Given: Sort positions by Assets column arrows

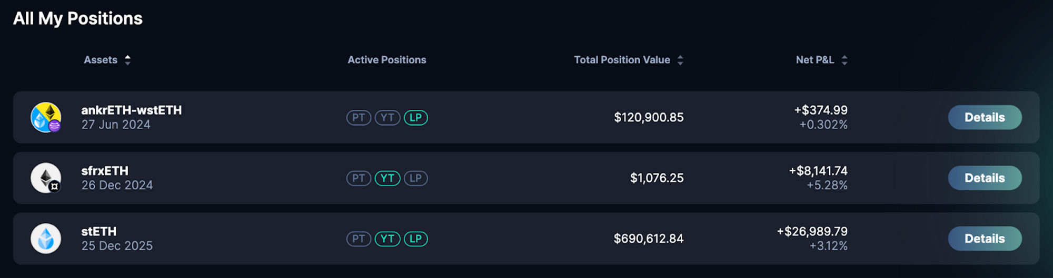Looking at the screenshot, I should (x=127, y=60).
